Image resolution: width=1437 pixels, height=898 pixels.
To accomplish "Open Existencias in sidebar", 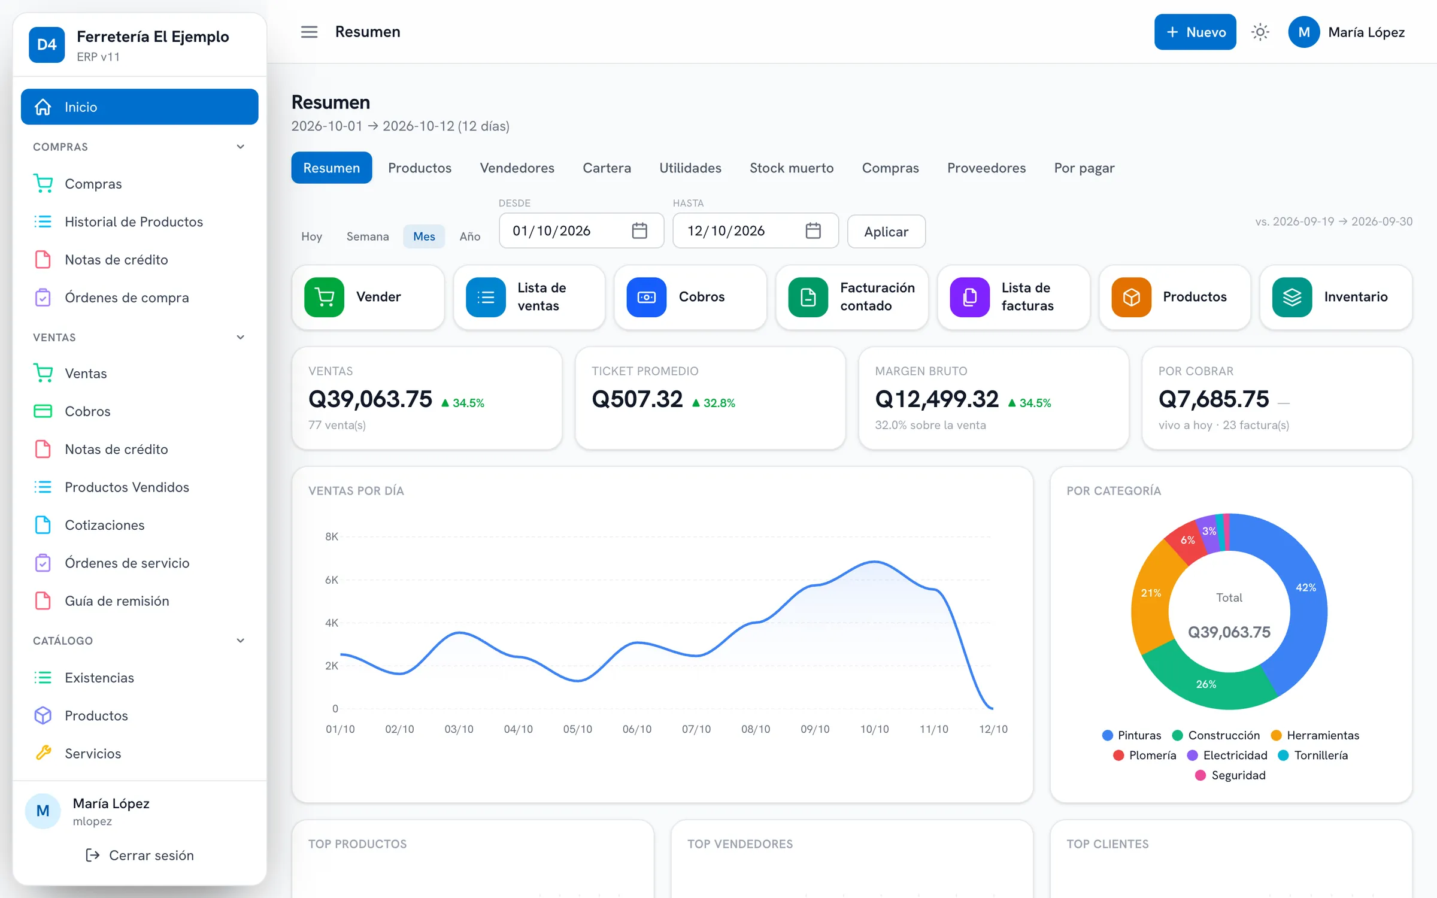I will pyautogui.click(x=140, y=678).
